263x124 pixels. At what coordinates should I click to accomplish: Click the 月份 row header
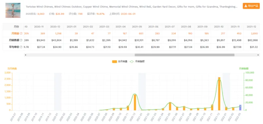16,27
